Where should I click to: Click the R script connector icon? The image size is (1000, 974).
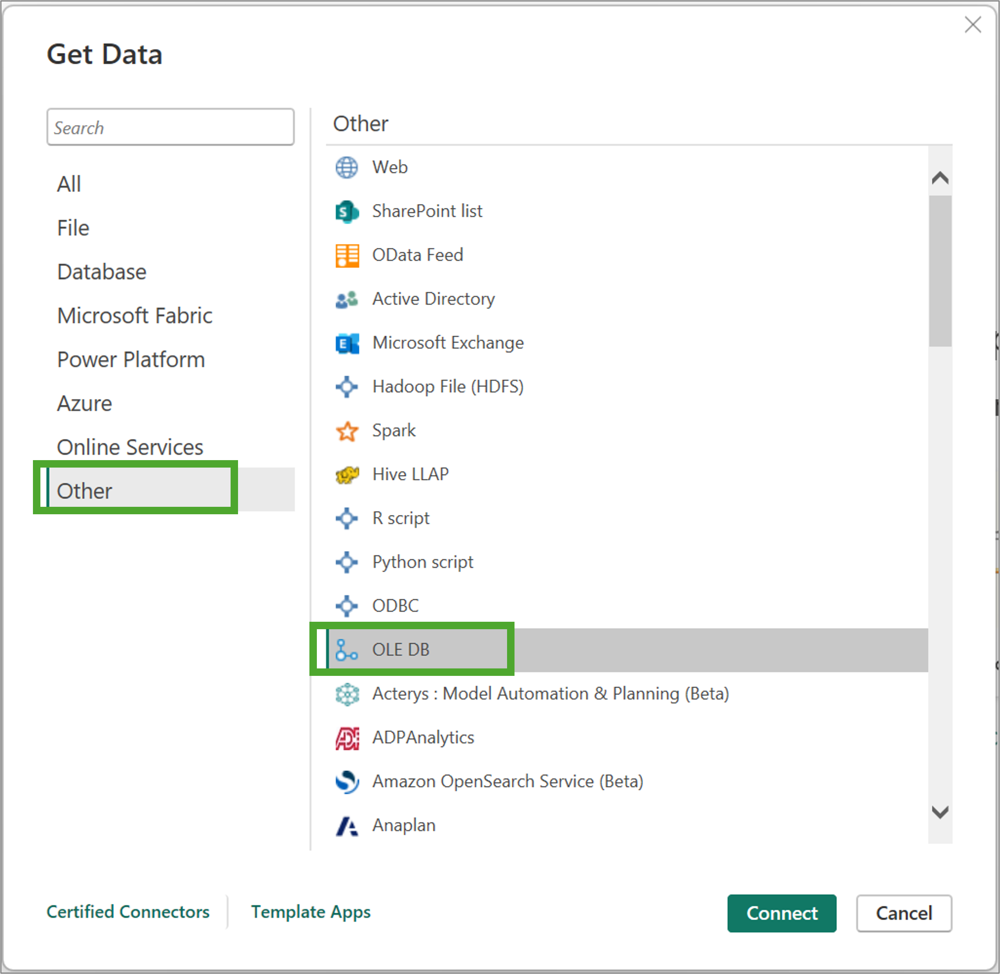347,518
